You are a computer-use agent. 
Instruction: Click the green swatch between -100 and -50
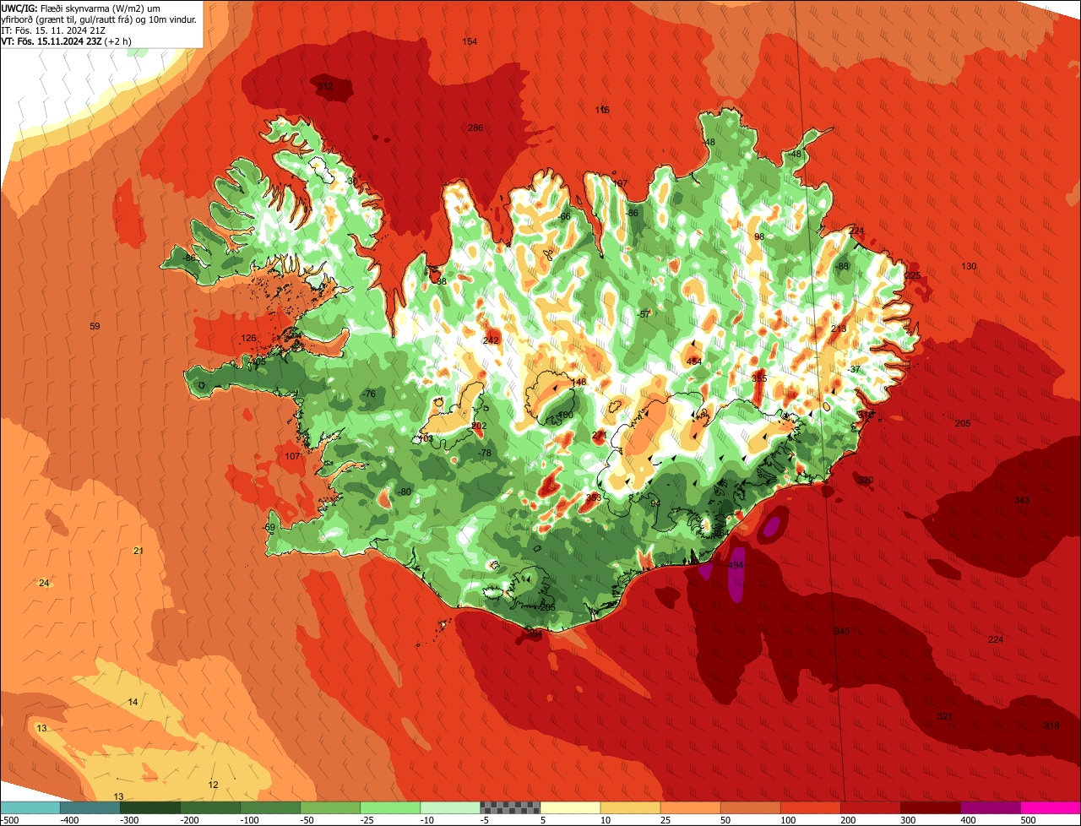coord(270,807)
